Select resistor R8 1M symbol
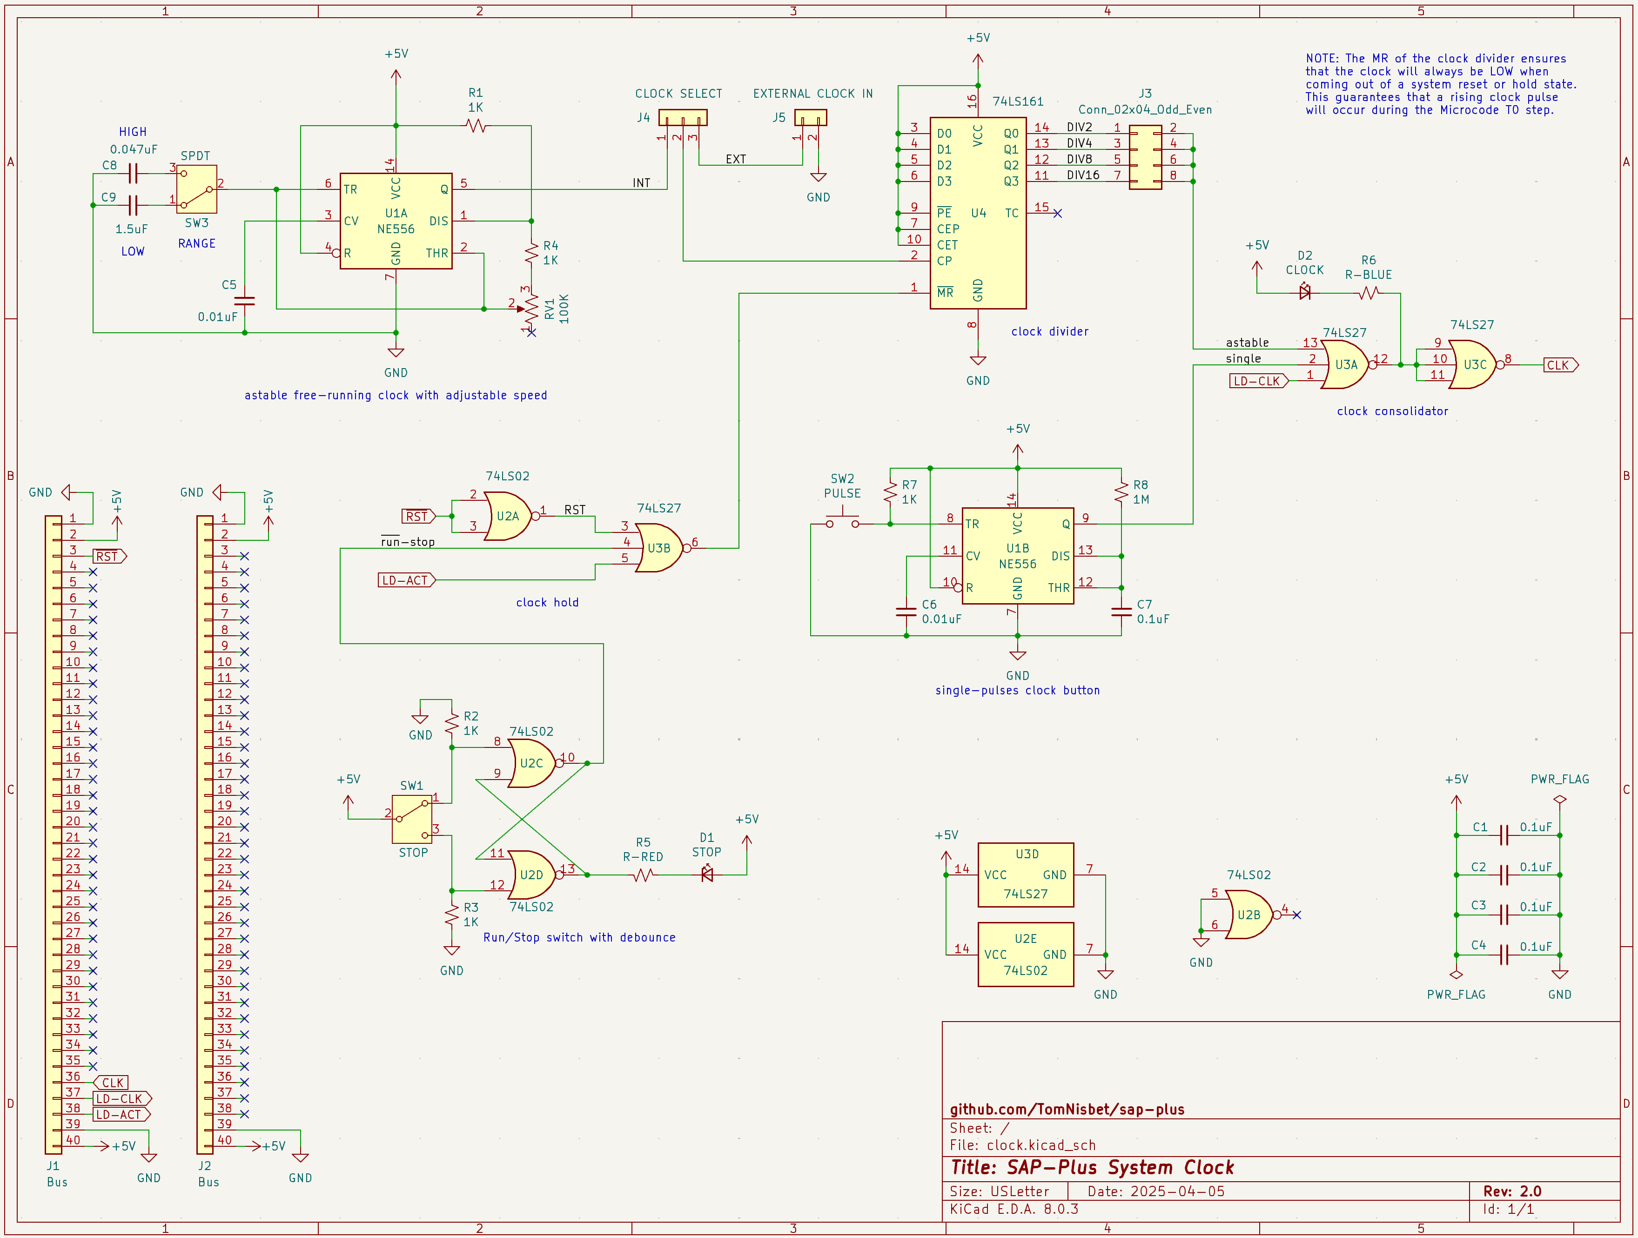 (1121, 491)
